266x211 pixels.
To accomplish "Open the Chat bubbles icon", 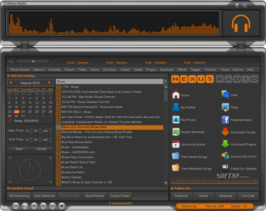I will [225, 94].
